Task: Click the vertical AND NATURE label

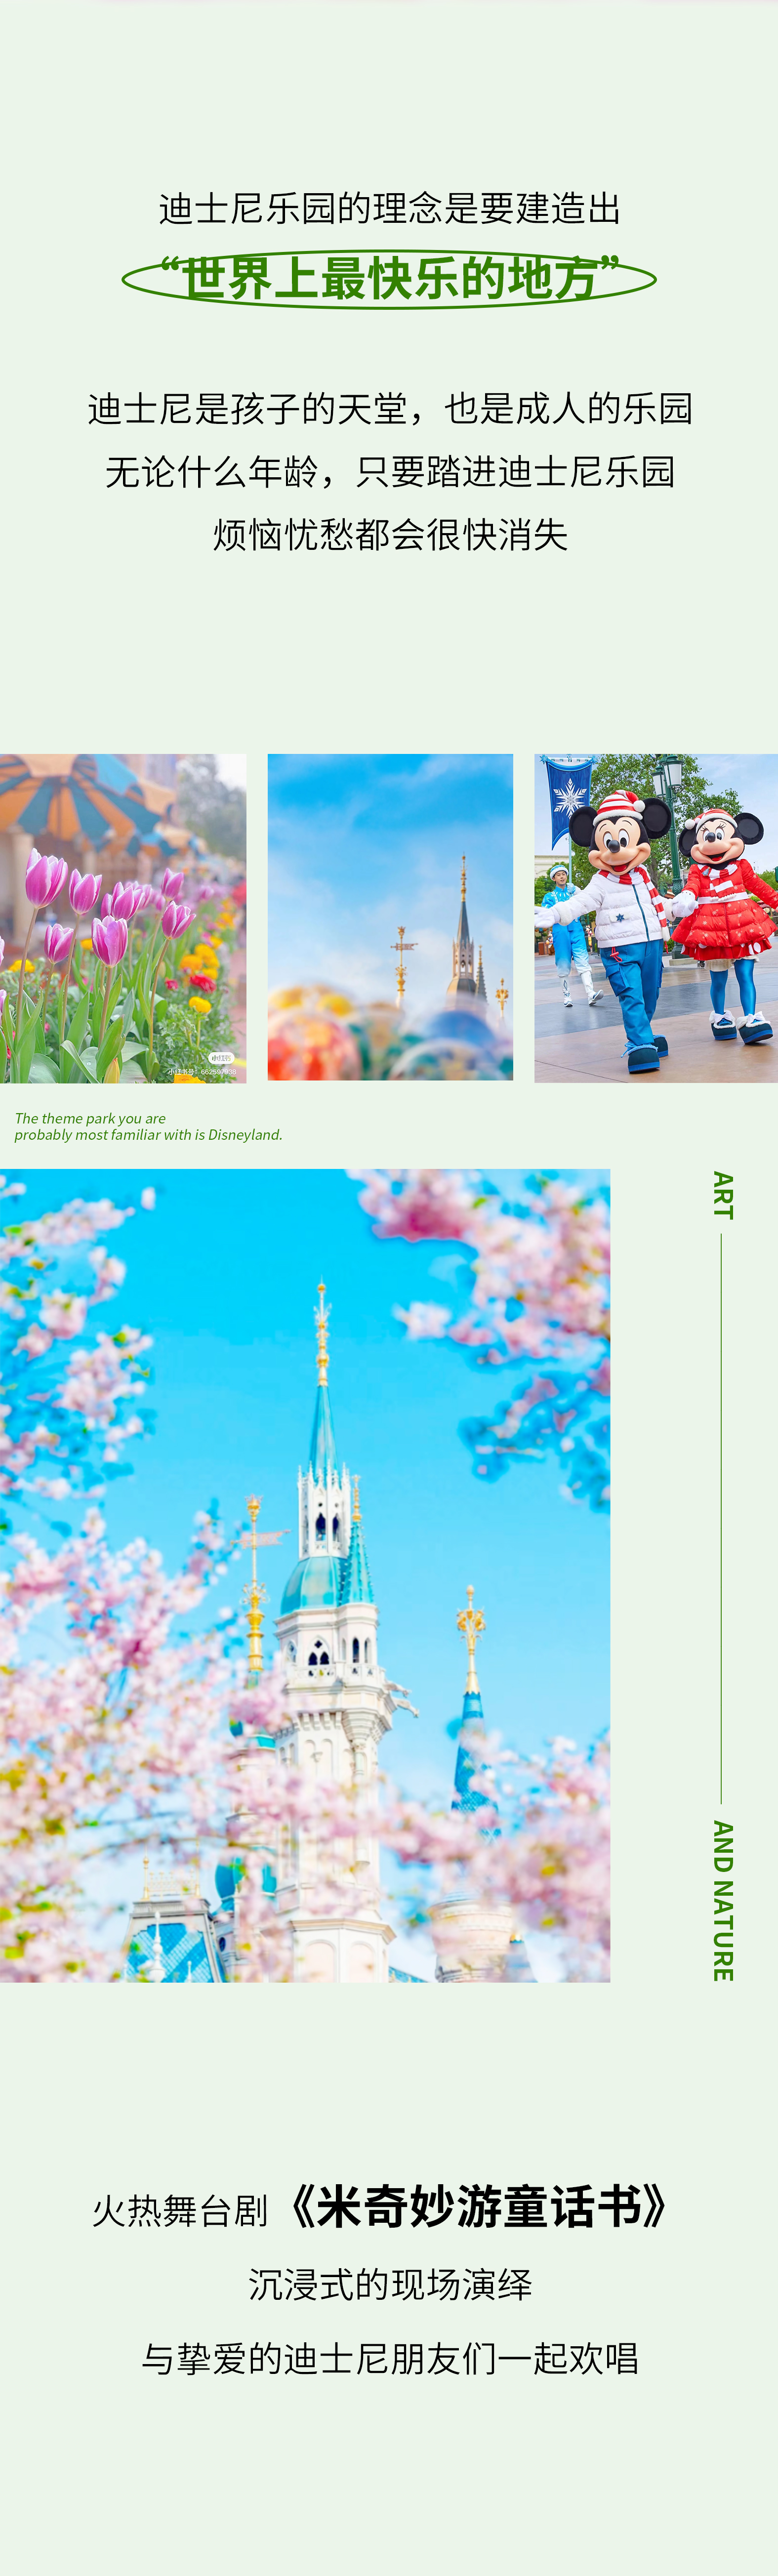Action: [x=722, y=1900]
